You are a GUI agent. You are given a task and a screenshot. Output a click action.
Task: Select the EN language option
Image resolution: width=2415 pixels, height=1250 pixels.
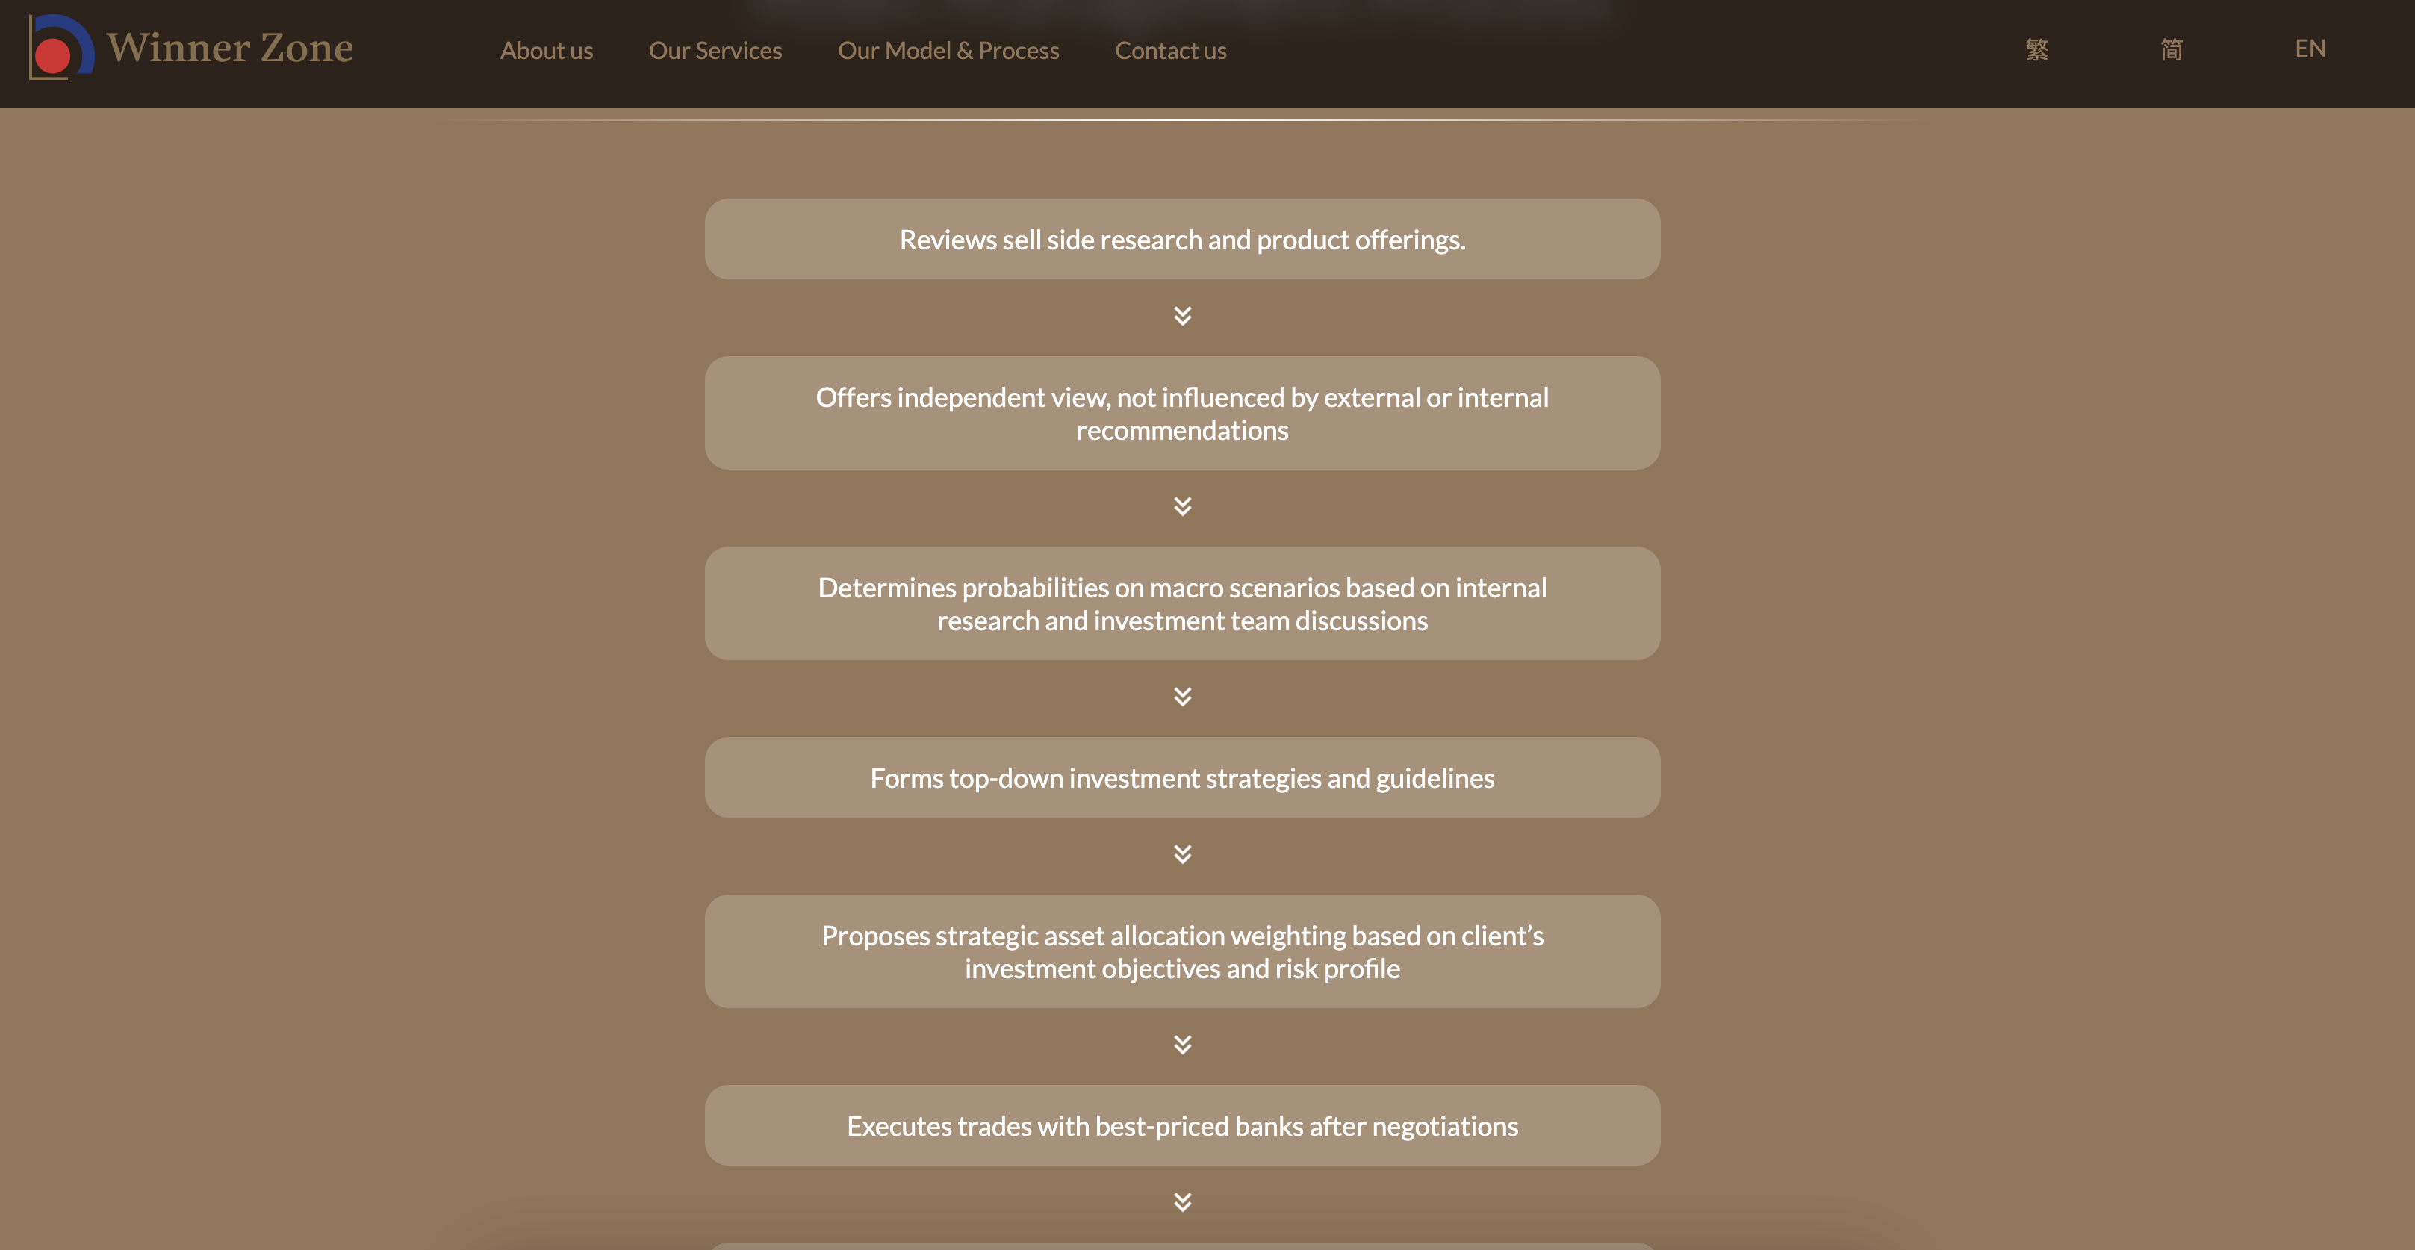coord(2310,49)
